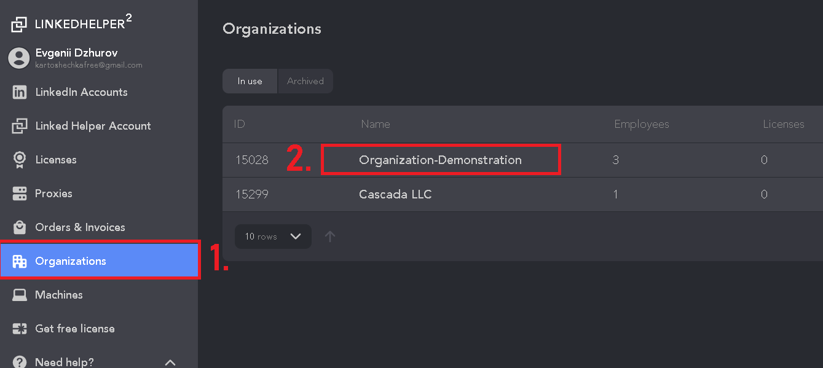Open the 10 rows dropdown

[273, 237]
